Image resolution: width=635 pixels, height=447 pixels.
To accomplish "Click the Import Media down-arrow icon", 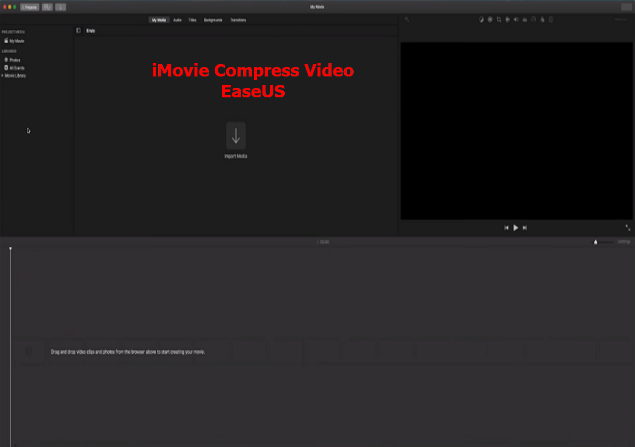I will 236,136.
